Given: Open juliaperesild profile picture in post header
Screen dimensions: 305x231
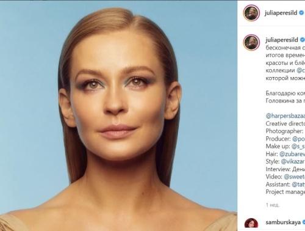Looking at the screenshot, I should (x=251, y=13).
